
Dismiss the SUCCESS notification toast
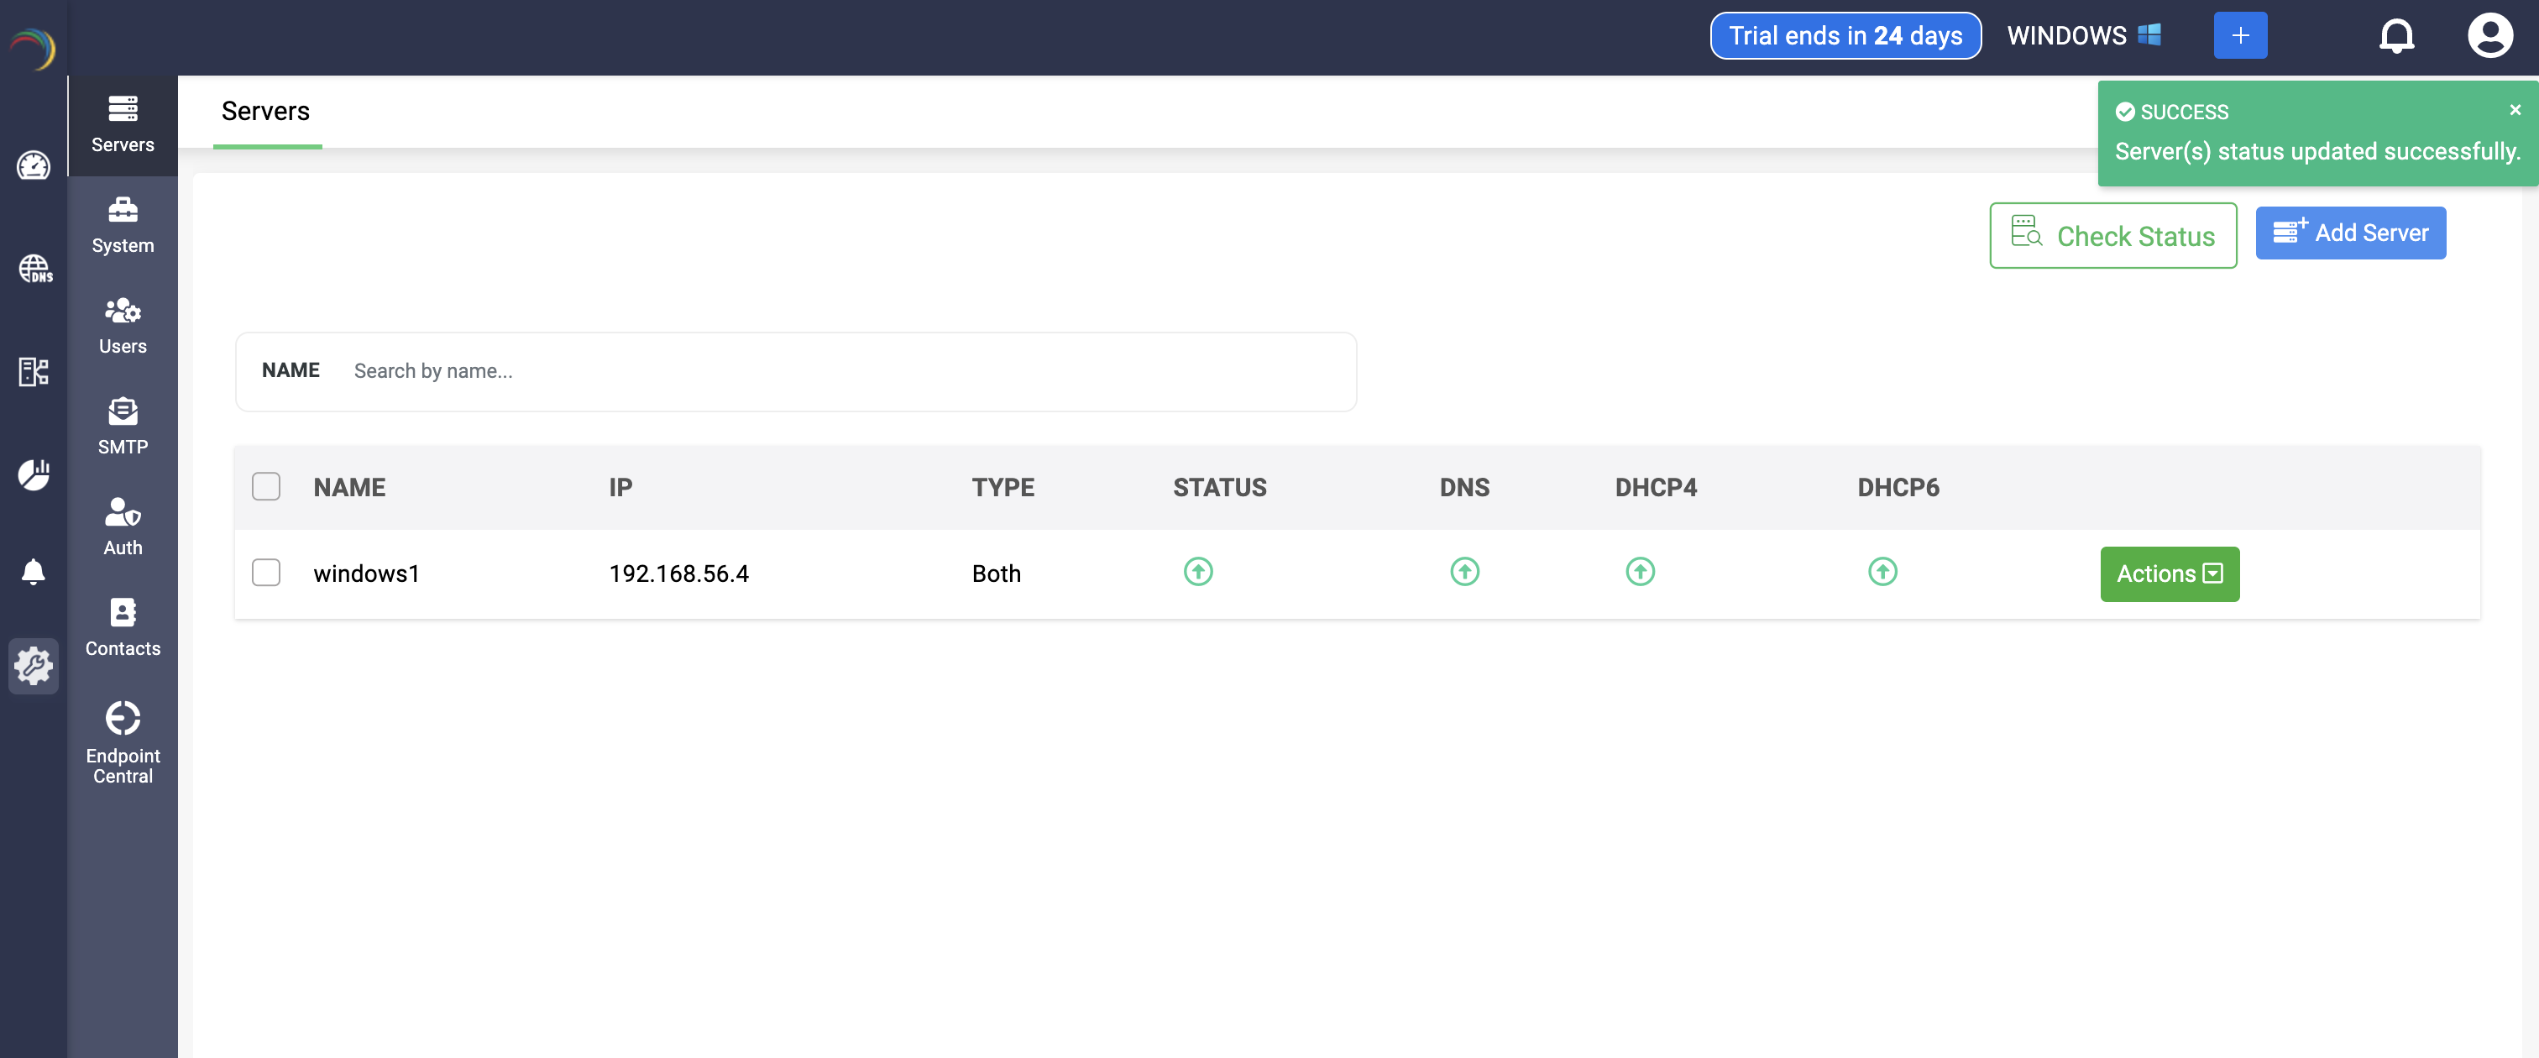pyautogui.click(x=2515, y=111)
